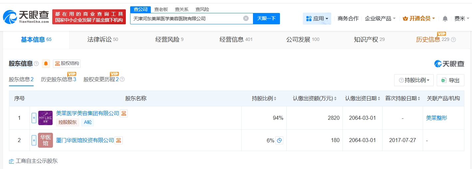The width and height of the screenshot is (472, 169).
Task: Click the top-bar notification bell icon
Action: click(x=445, y=19)
